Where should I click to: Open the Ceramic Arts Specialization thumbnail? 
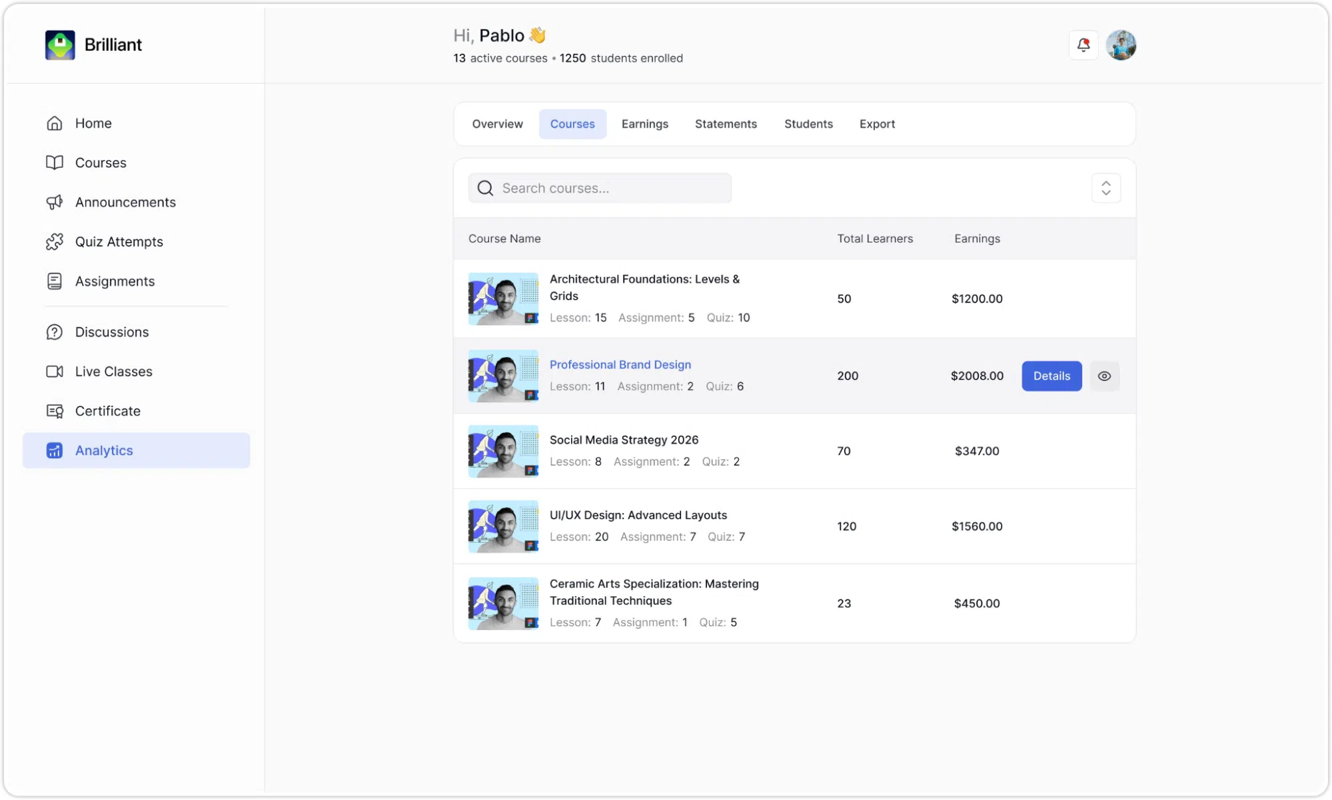tap(503, 603)
